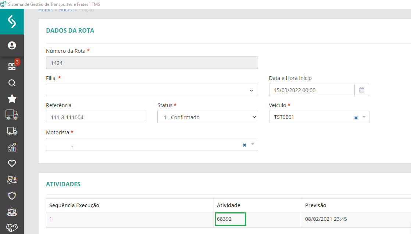The image size is (411, 234).
Task: Click the Rotas breadcrumb link
Action: [x=65, y=10]
